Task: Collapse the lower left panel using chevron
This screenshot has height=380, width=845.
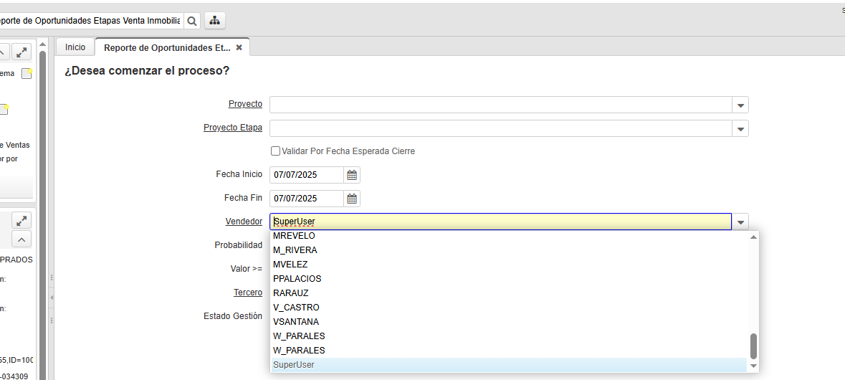Action: [22, 239]
